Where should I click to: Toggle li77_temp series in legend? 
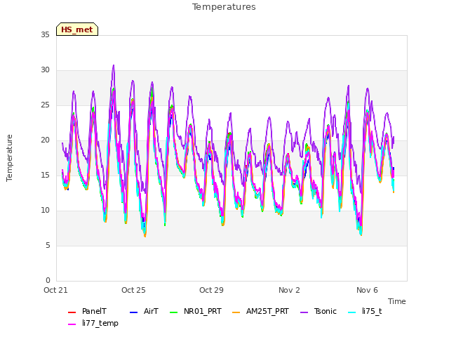pyautogui.click(x=93, y=323)
